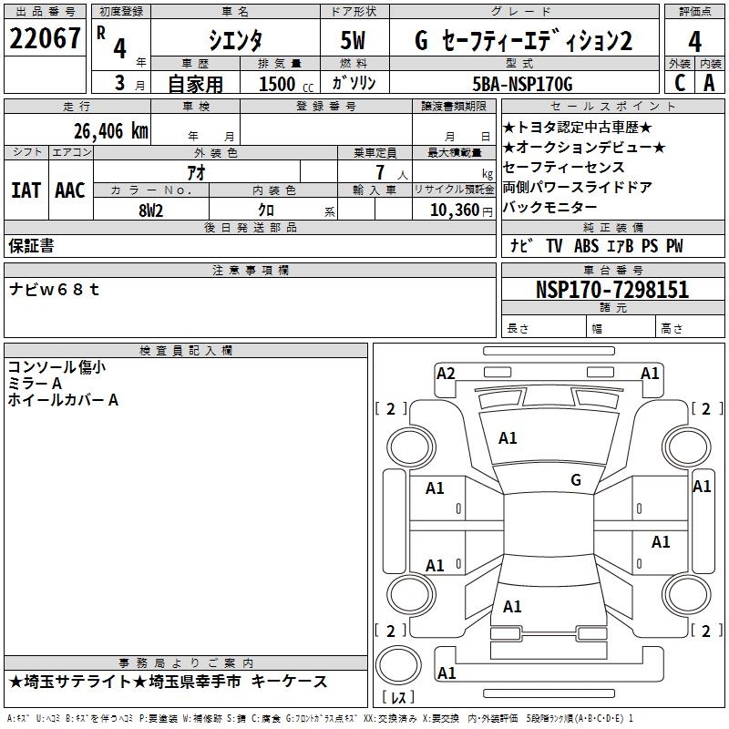Viewport: 729px width, 729px height.
Task: Click the overall evaluation score 4
Action: pos(694,42)
